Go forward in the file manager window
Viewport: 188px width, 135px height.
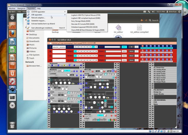146,20
